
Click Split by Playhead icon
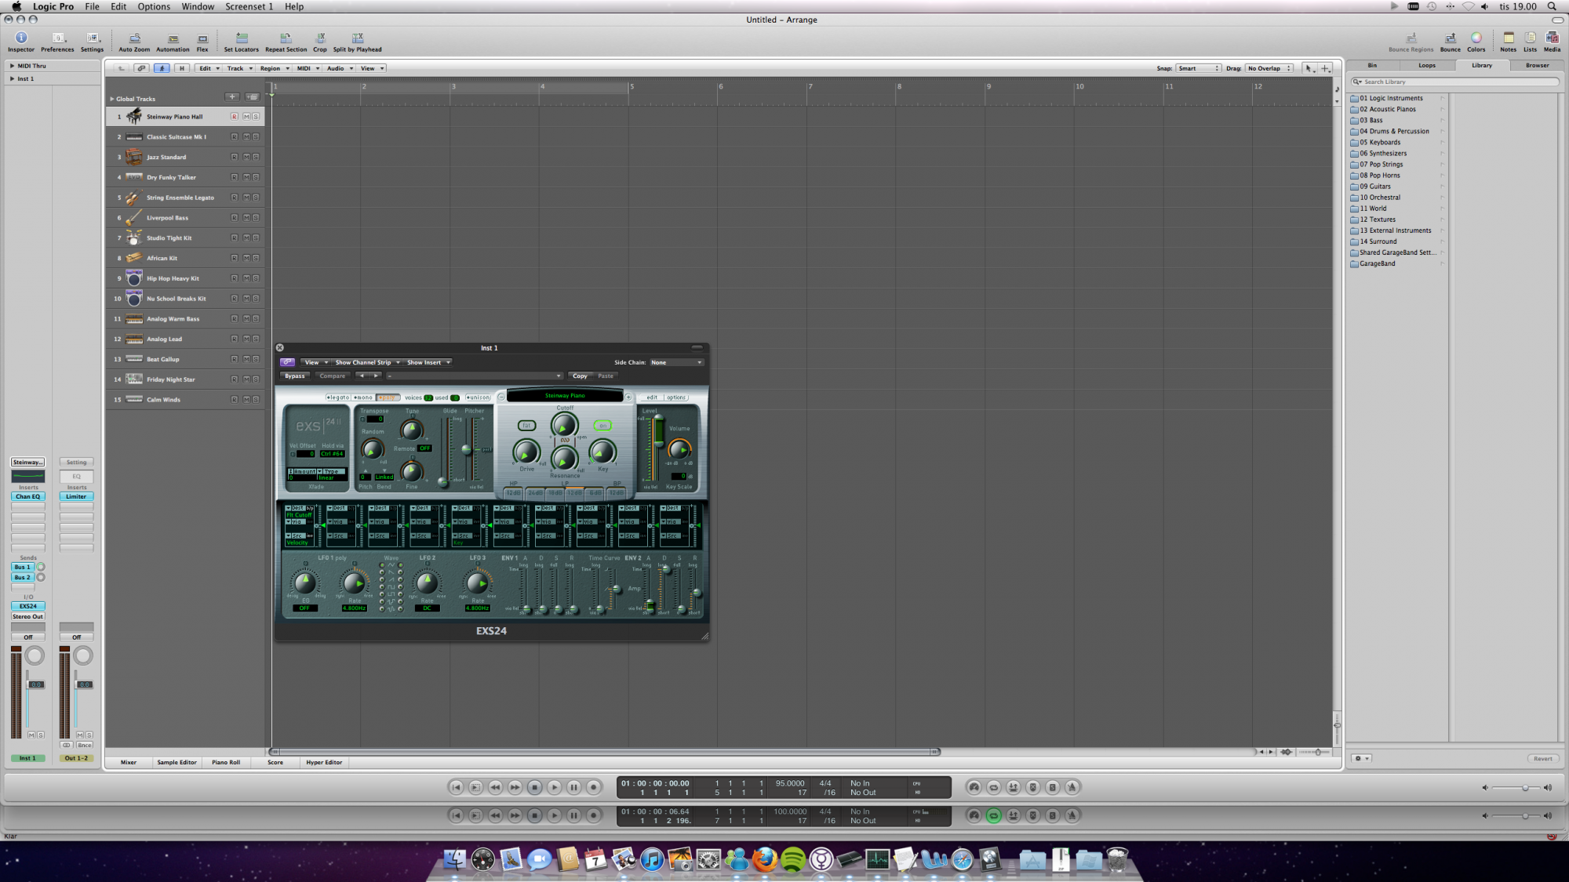click(358, 38)
